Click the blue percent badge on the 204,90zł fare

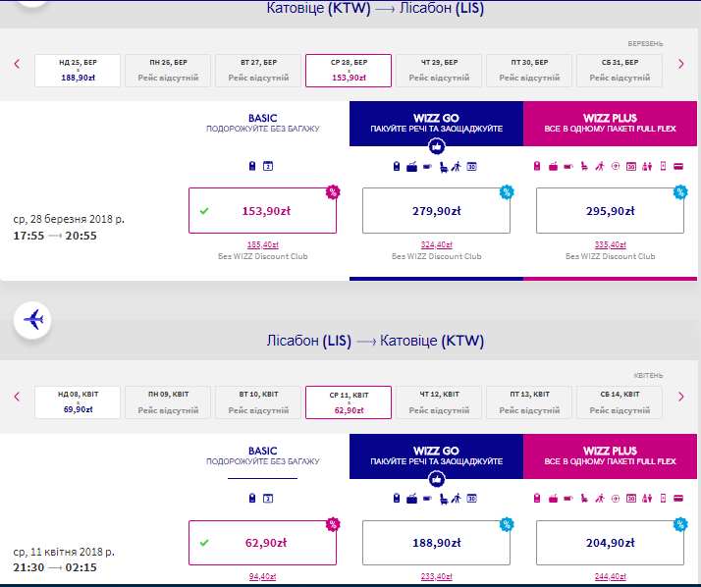pyautogui.click(x=680, y=526)
